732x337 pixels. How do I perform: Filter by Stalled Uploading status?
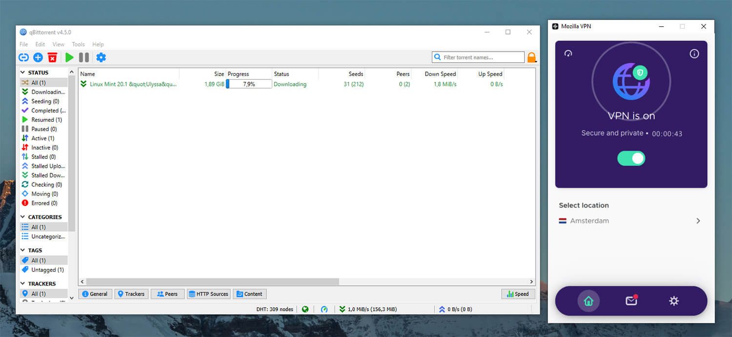44,166
